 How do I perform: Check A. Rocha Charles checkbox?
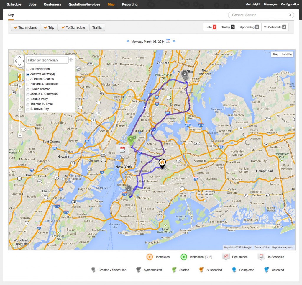[28, 79]
